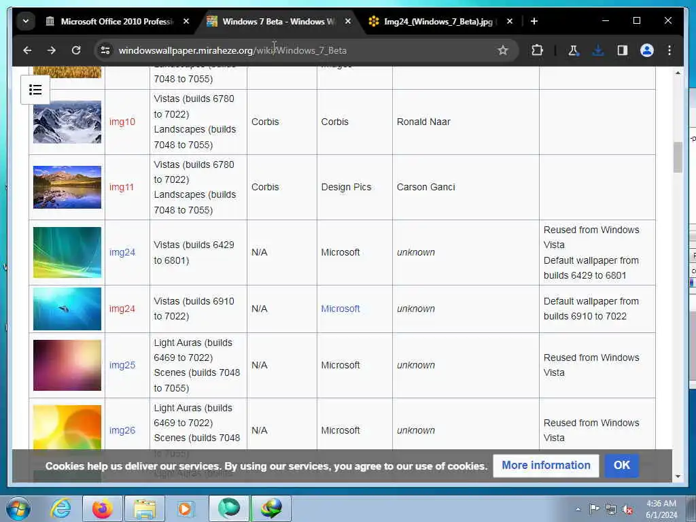Viewport: 696px width, 522px height.
Task: Toggle the table of contents sidebar
Action: click(x=35, y=90)
